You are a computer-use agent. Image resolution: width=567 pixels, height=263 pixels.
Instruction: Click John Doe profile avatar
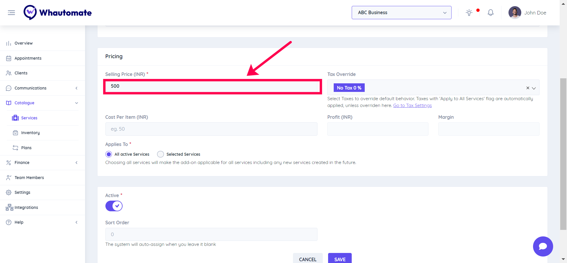pos(514,13)
